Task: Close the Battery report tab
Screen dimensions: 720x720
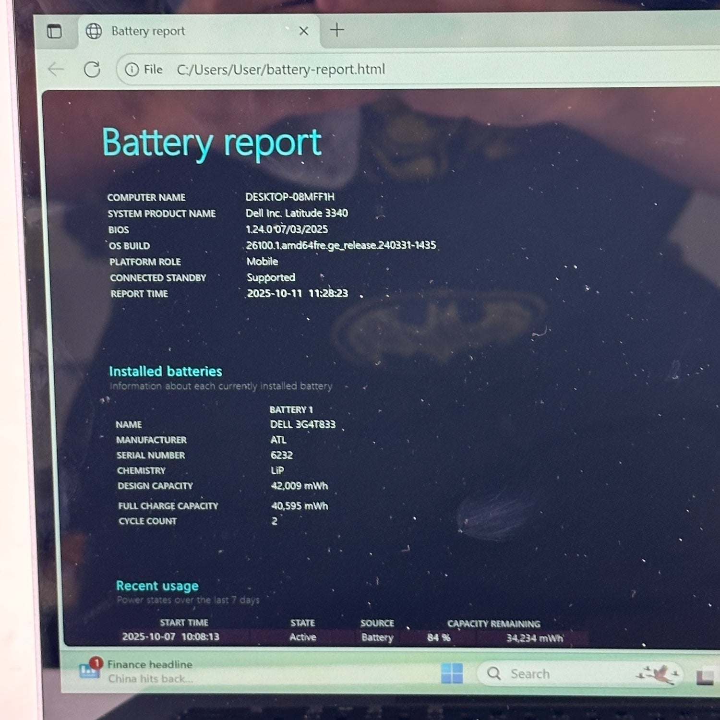Action: tap(303, 31)
